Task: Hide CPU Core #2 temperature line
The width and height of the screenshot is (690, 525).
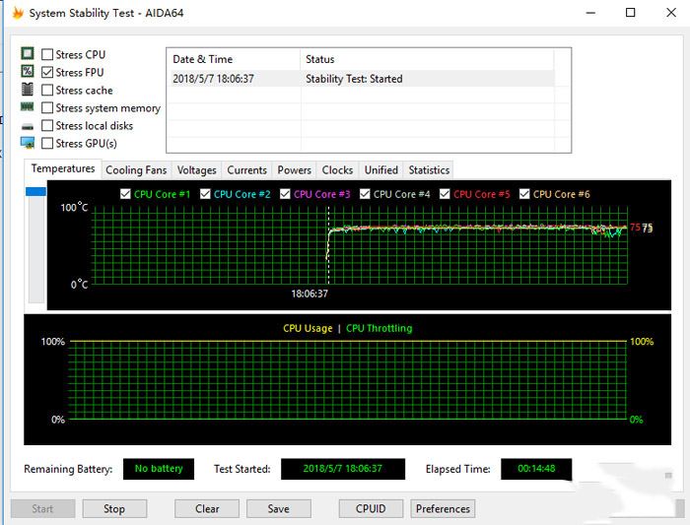Action: pyautogui.click(x=205, y=194)
